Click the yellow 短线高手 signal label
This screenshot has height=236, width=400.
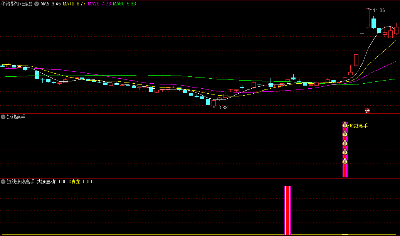click(x=358, y=126)
